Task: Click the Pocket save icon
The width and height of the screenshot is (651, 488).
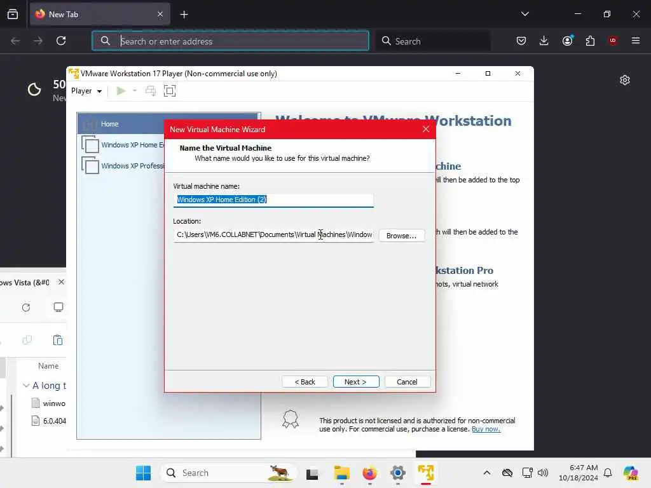Action: pyautogui.click(x=521, y=41)
